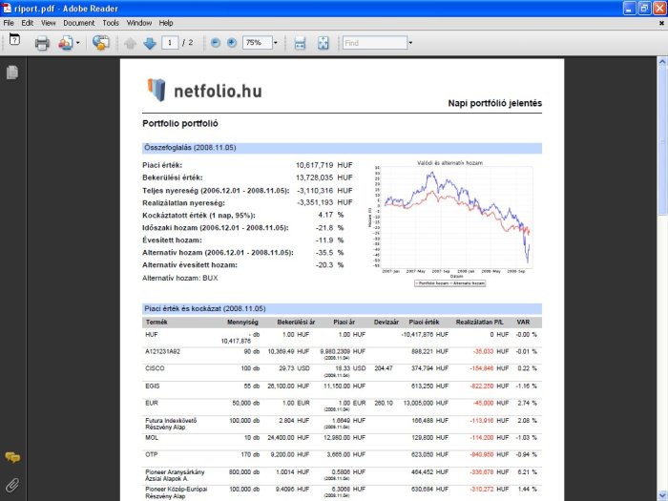Click 'Pioneer Aranysárkány Ázsiai Alapok A.' row
The height and width of the screenshot is (501, 668).
pyautogui.click(x=175, y=475)
